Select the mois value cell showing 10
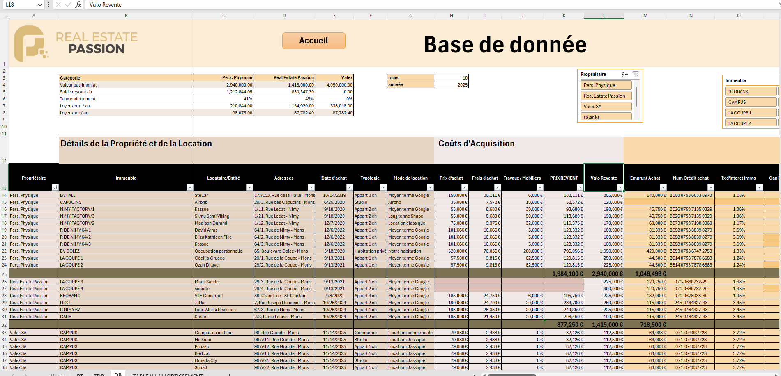 click(451, 77)
